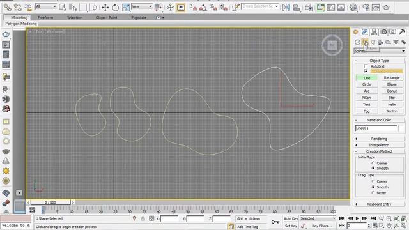Click the Line001 object name field

376,128
